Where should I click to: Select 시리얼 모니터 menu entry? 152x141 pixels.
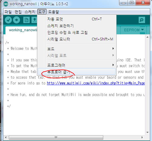pyautogui.click(x=58, y=39)
